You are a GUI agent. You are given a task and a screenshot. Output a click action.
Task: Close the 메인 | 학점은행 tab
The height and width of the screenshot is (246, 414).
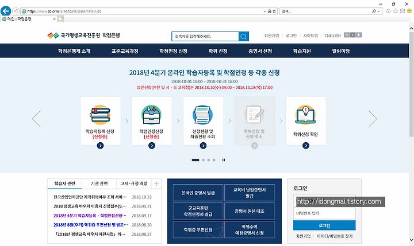pyautogui.click(x=55, y=19)
